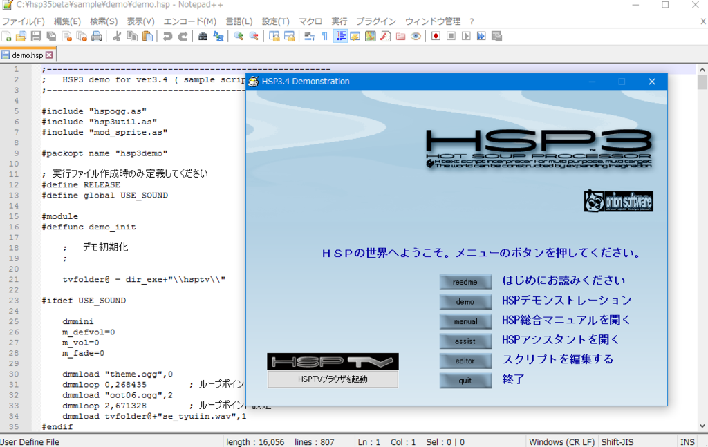The width and height of the screenshot is (708, 447).
Task: Click the Close All documents toolbar icon
Action: (82, 37)
